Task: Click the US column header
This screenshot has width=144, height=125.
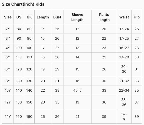Action: (19, 17)
